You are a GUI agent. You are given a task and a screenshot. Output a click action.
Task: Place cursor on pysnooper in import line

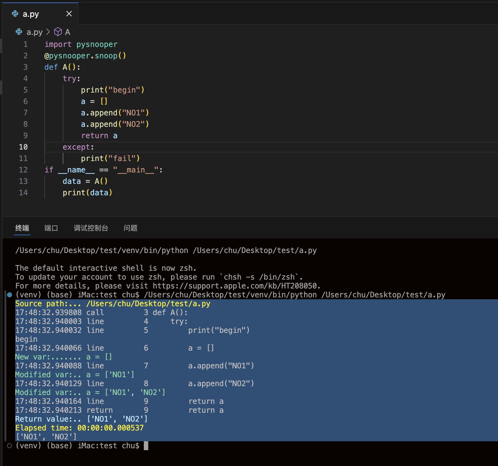coord(97,44)
